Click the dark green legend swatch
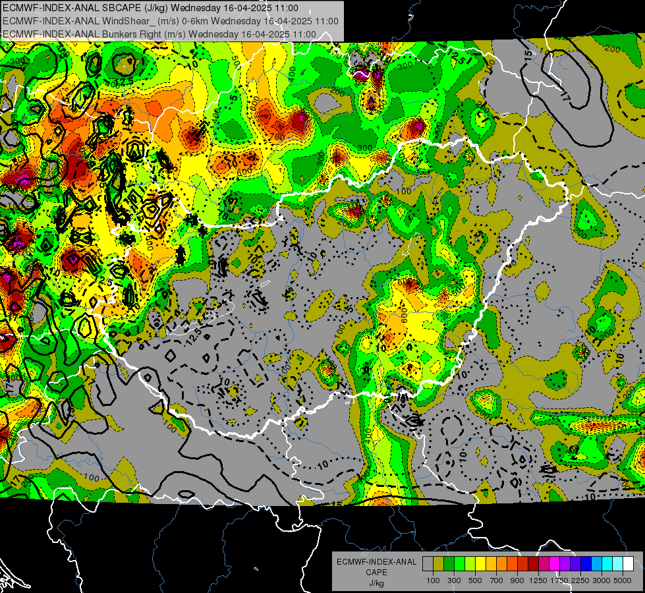The image size is (645, 593). [x=449, y=564]
